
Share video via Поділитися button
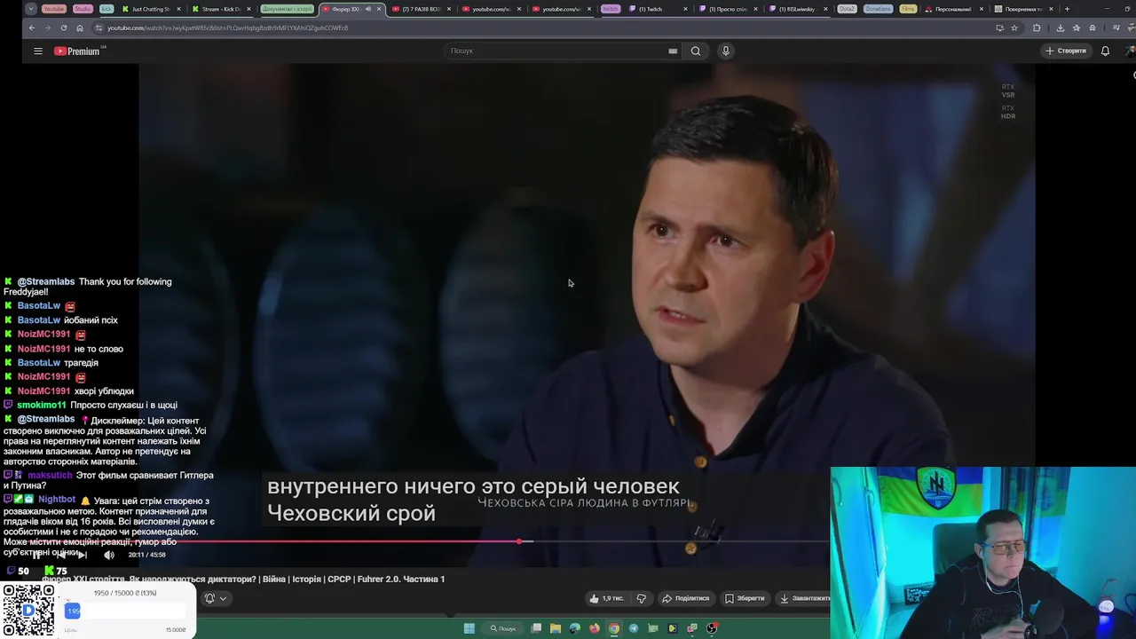click(x=686, y=598)
